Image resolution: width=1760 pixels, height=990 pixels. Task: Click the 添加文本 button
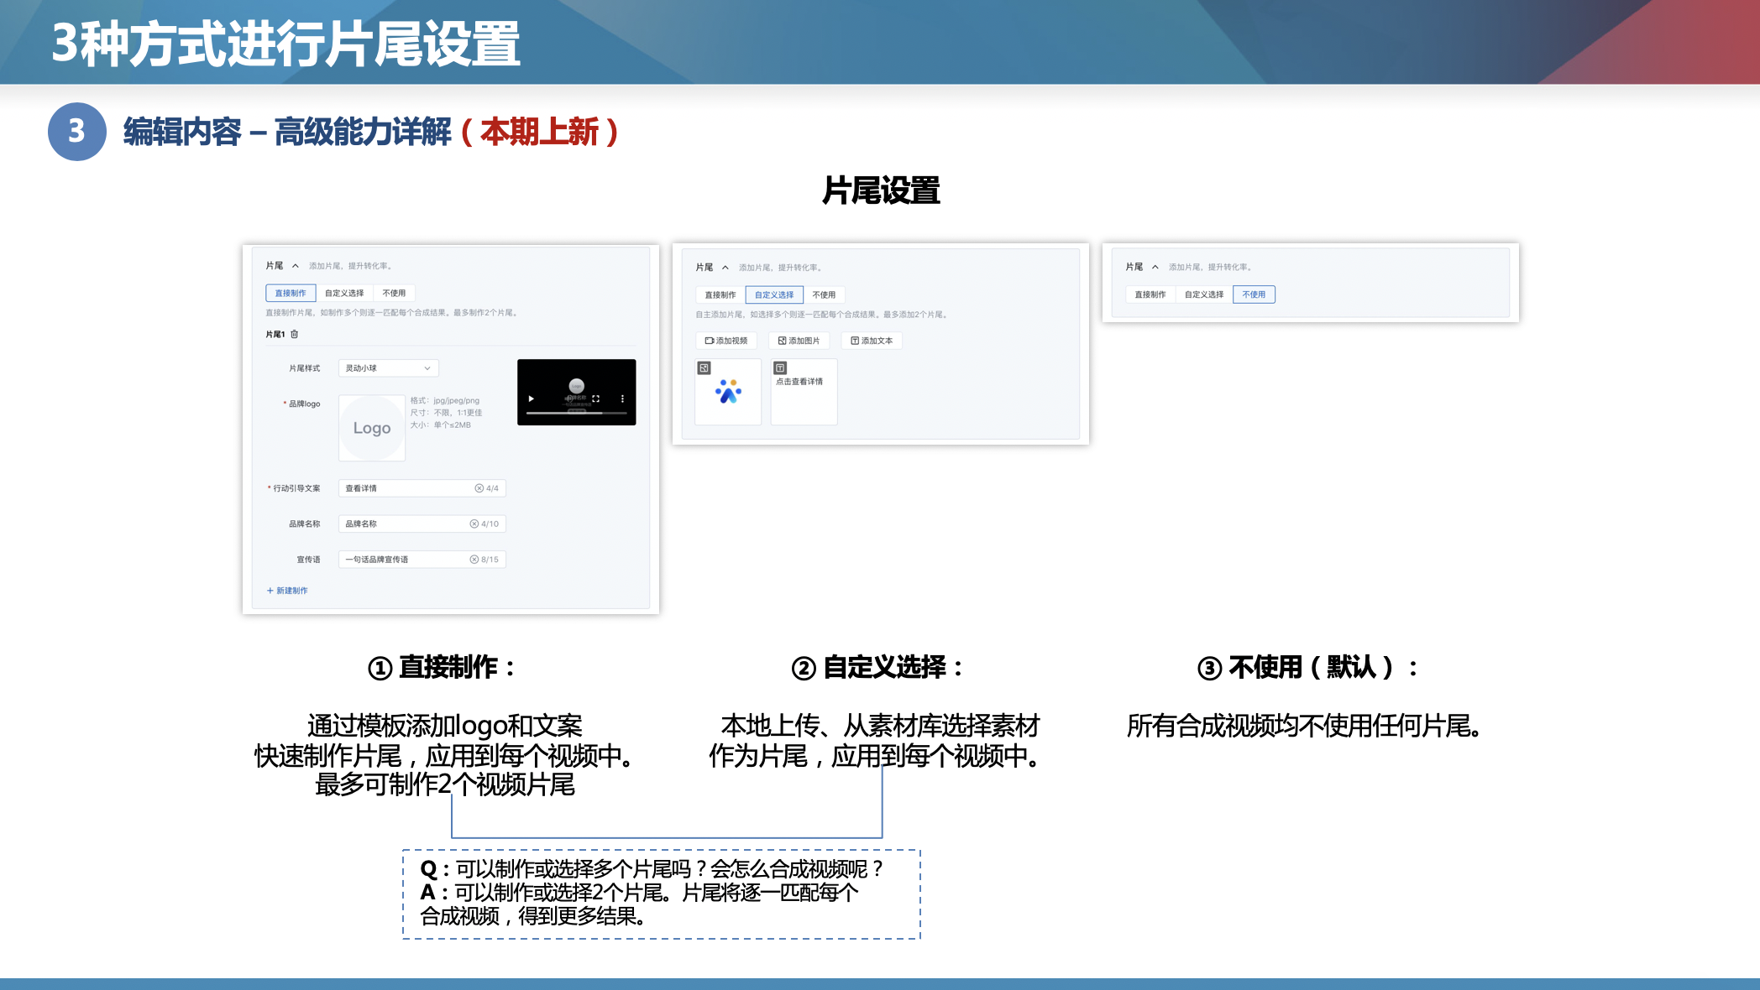point(872,341)
